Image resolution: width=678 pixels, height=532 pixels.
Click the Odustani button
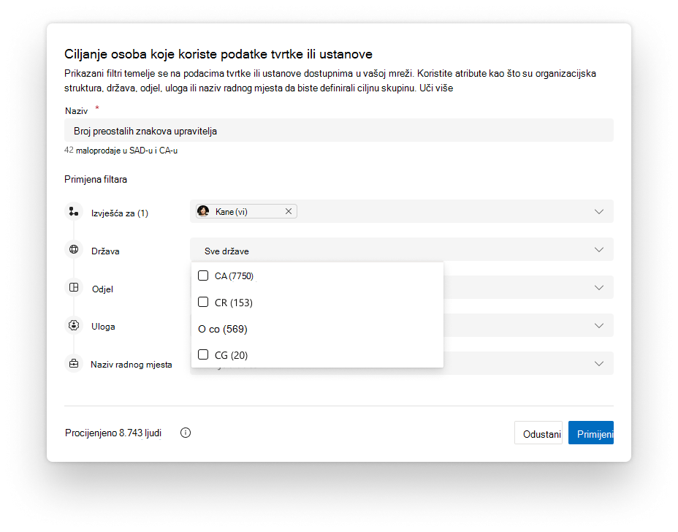pyautogui.click(x=538, y=433)
